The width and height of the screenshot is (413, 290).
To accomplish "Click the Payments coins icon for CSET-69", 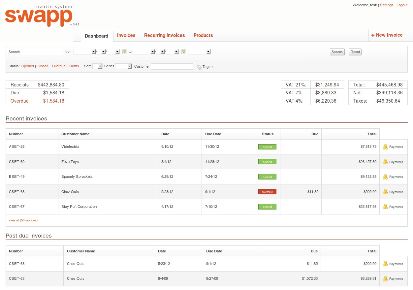I will point(385,162).
